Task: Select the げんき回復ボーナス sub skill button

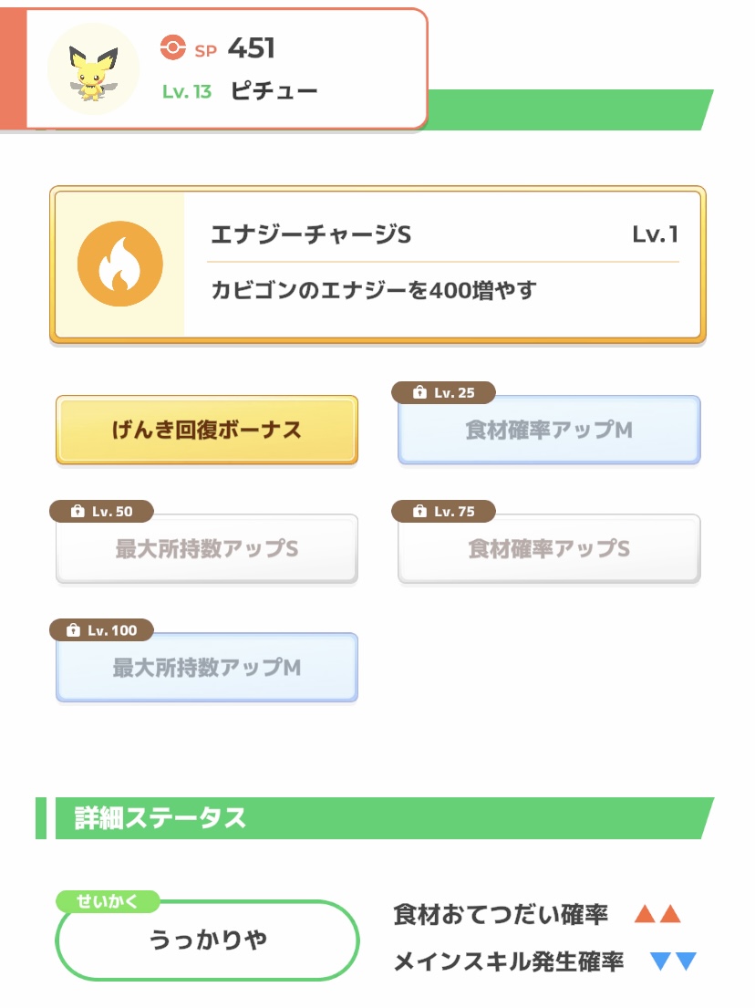Action: (x=207, y=430)
